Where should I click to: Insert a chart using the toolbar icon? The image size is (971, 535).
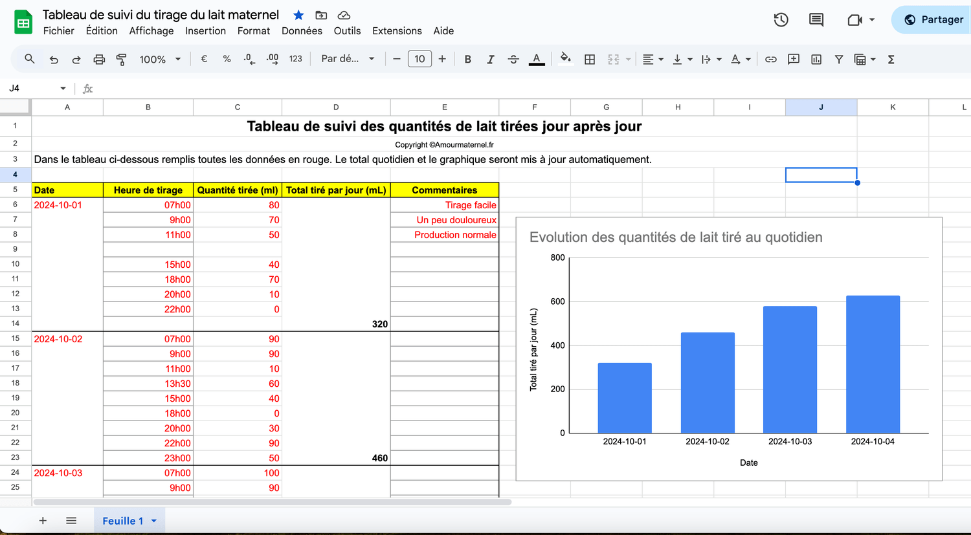coord(816,60)
